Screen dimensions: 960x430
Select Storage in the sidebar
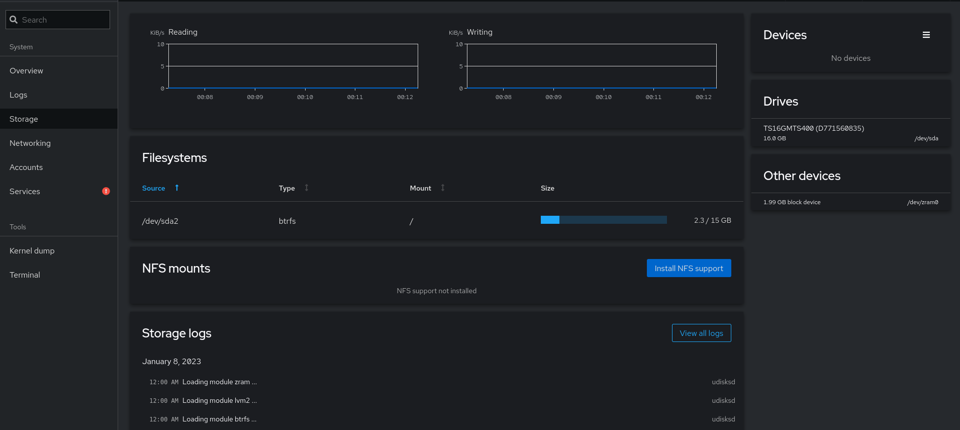pyautogui.click(x=59, y=119)
